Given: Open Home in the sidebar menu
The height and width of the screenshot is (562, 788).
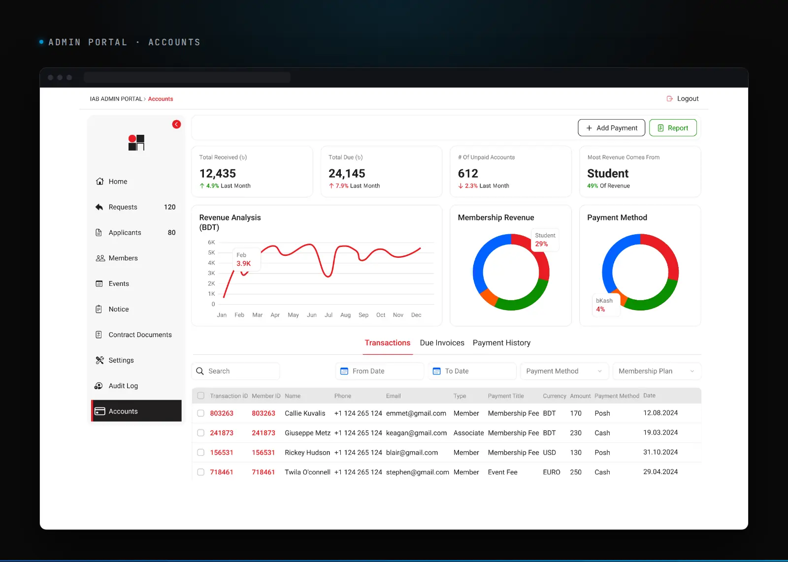Looking at the screenshot, I should tap(136, 182).
